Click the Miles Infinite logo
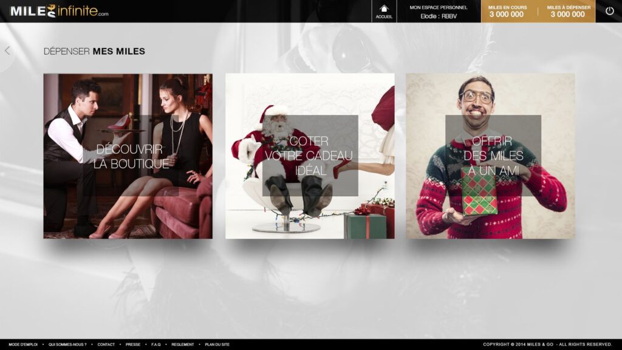 (x=59, y=11)
